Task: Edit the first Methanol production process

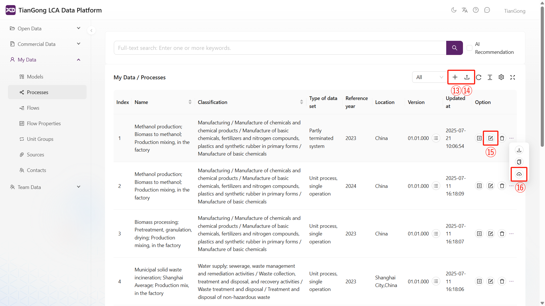Action: tap(491, 138)
